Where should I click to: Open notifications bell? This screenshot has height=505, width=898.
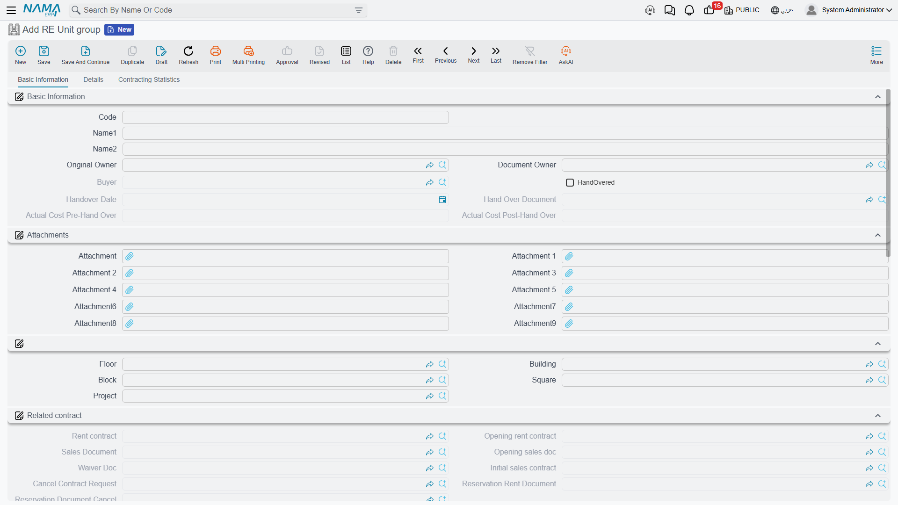[x=689, y=10]
